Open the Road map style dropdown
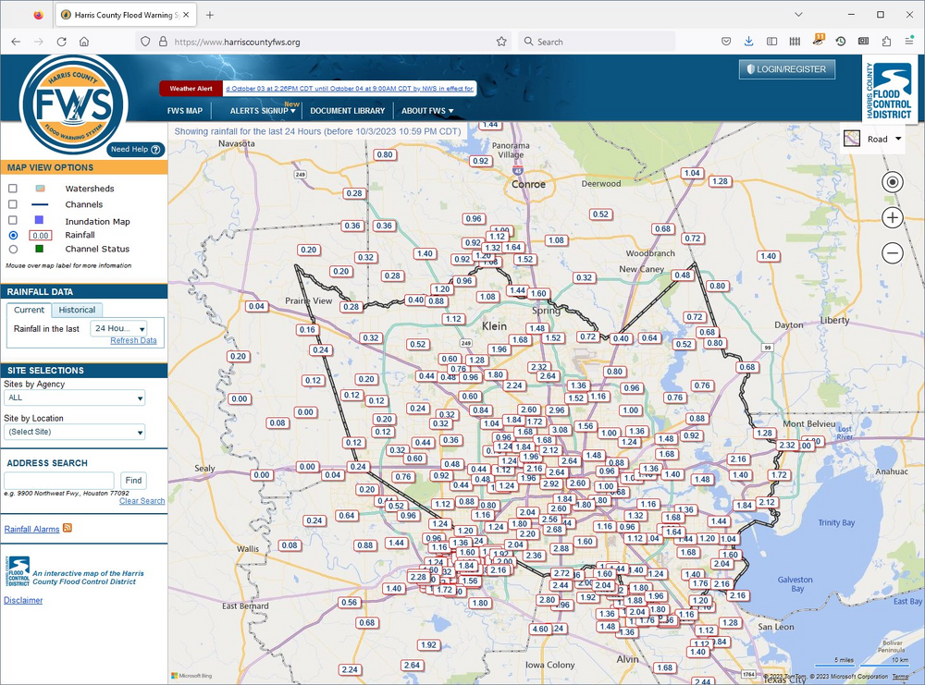This screenshot has height=685, width=925. click(873, 139)
